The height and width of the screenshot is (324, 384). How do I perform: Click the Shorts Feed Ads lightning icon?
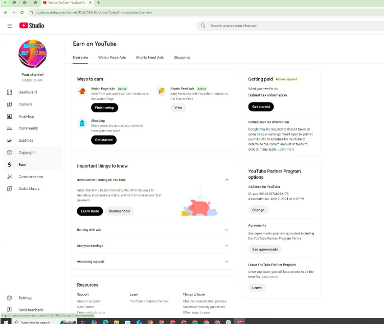coord(162,91)
